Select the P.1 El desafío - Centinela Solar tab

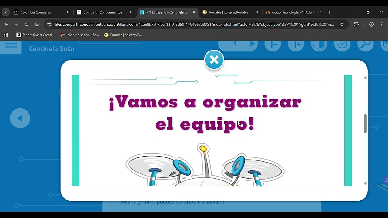[x=167, y=12]
